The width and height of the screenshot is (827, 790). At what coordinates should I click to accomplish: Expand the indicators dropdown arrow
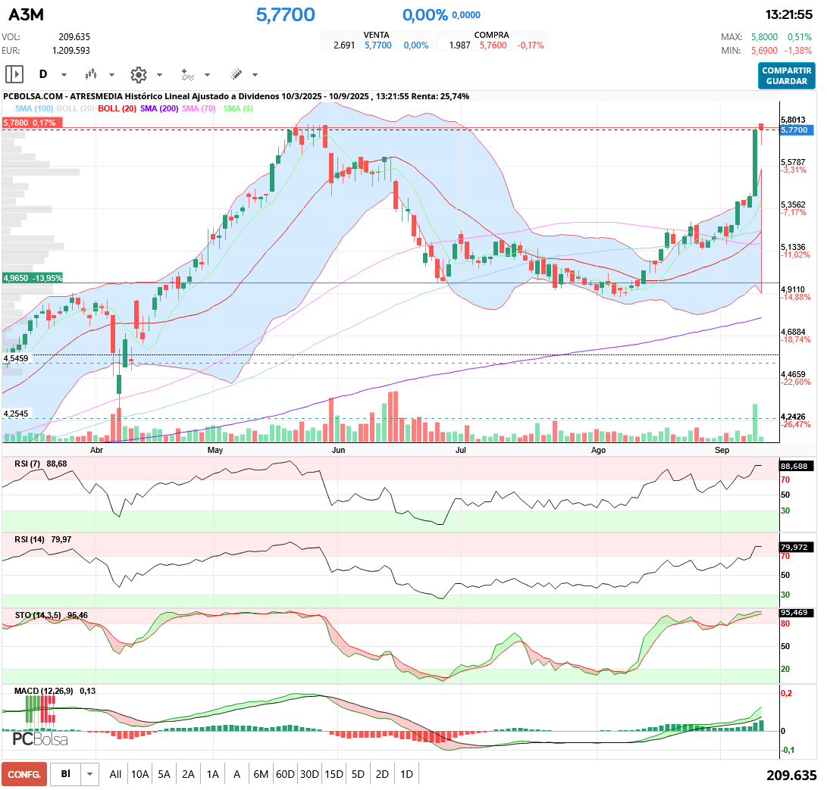pos(207,75)
